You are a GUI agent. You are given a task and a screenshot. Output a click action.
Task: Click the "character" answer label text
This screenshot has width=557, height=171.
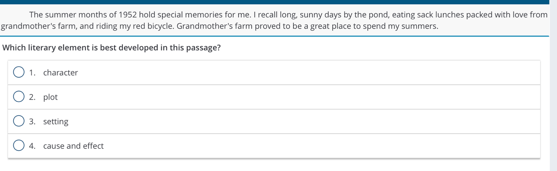point(61,73)
